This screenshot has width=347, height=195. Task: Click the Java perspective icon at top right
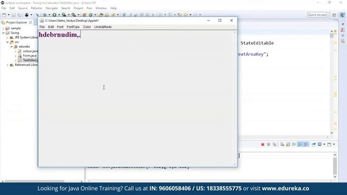coord(342,15)
